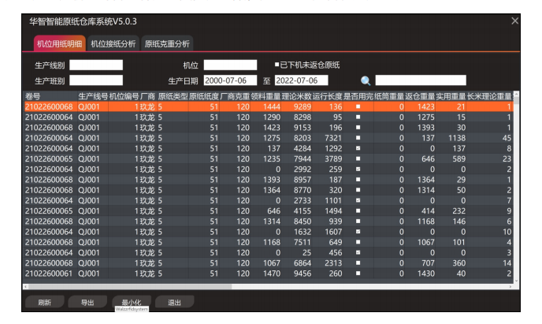Switch to the 机位接纸分析 tab
This screenshot has width=542, height=324.
(113, 44)
